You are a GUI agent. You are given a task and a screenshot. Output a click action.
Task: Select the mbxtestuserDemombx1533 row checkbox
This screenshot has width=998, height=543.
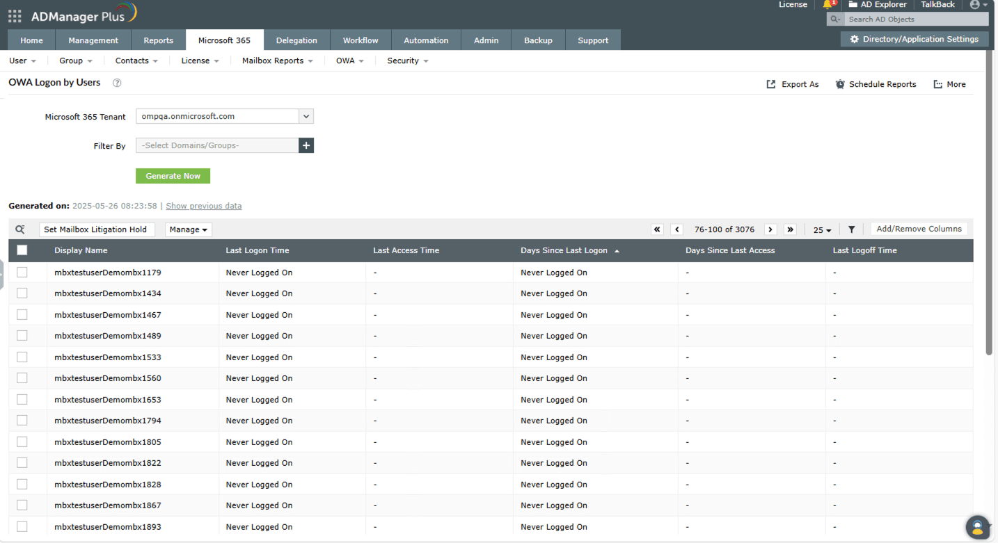pyautogui.click(x=22, y=357)
